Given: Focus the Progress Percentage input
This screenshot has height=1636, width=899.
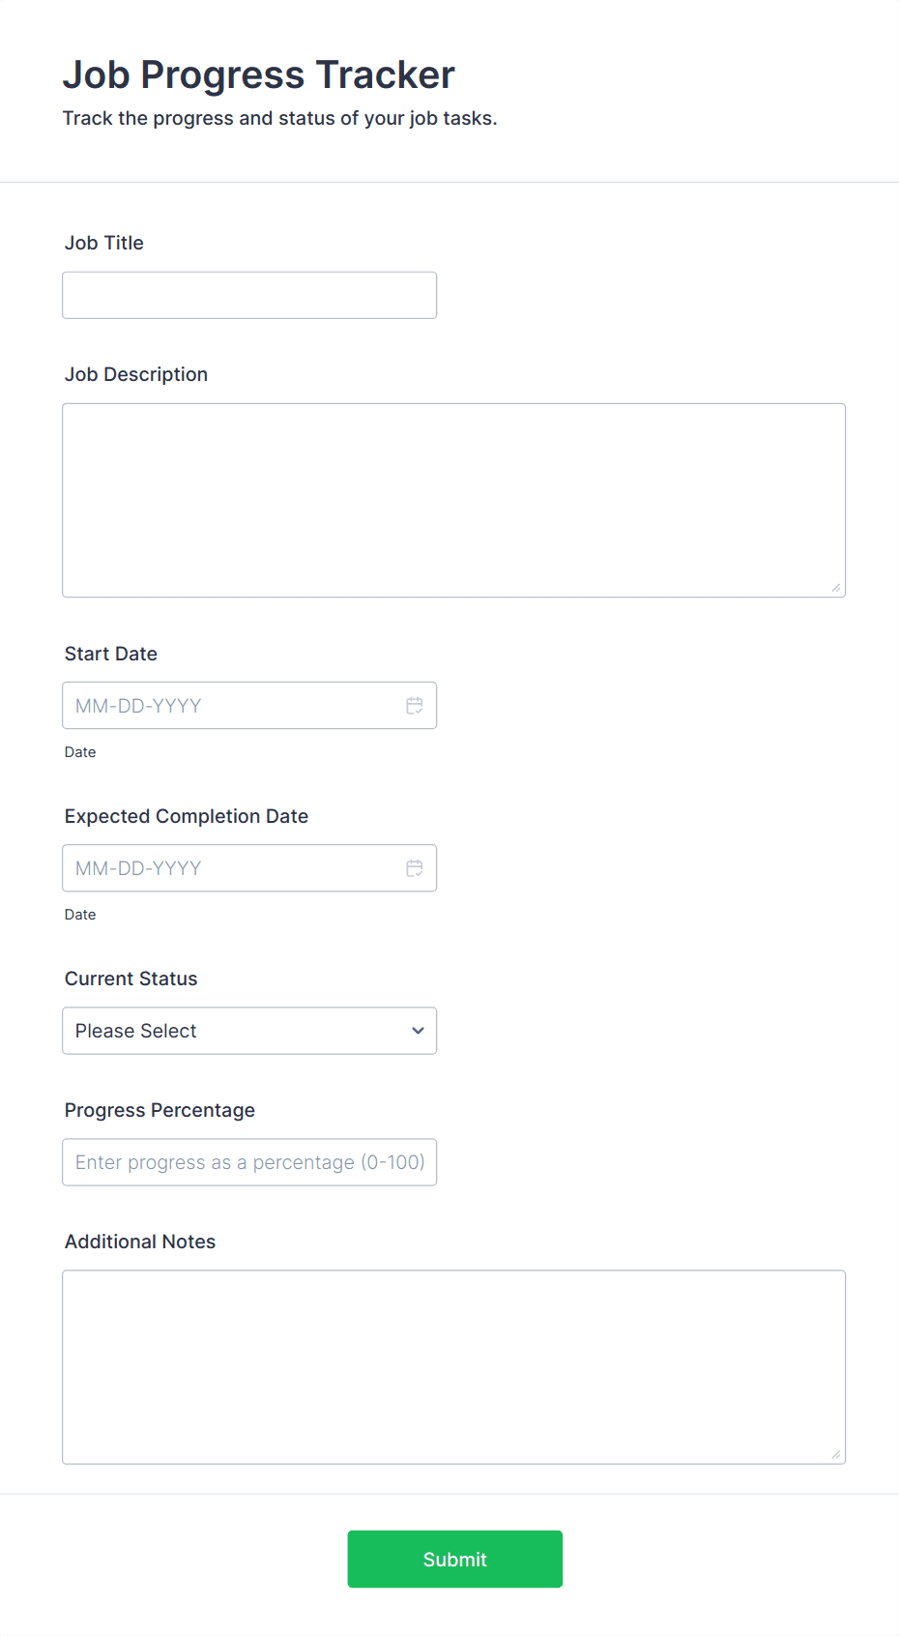Looking at the screenshot, I should (249, 1162).
